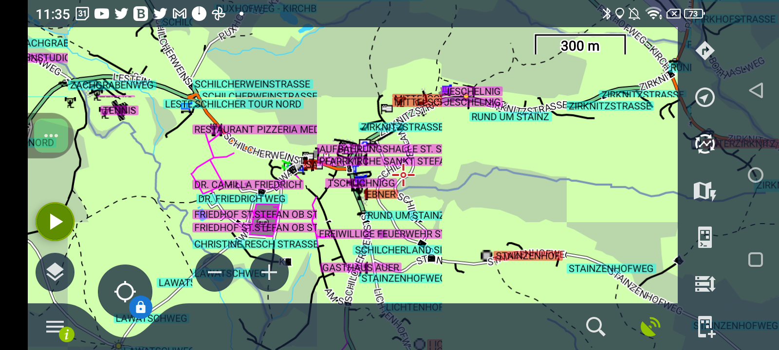Open the map items panel icon
Screen dimensions: 779x350
pyautogui.click(x=705, y=237)
